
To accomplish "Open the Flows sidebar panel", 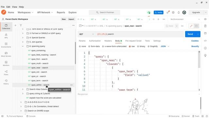I will (6, 73).
